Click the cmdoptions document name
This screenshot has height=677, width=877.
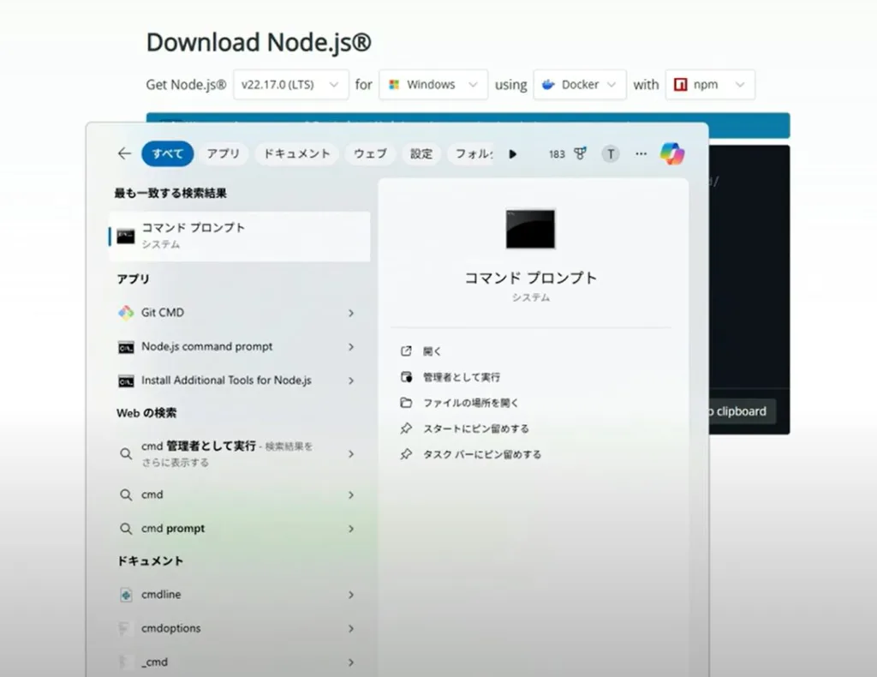pyautogui.click(x=170, y=628)
